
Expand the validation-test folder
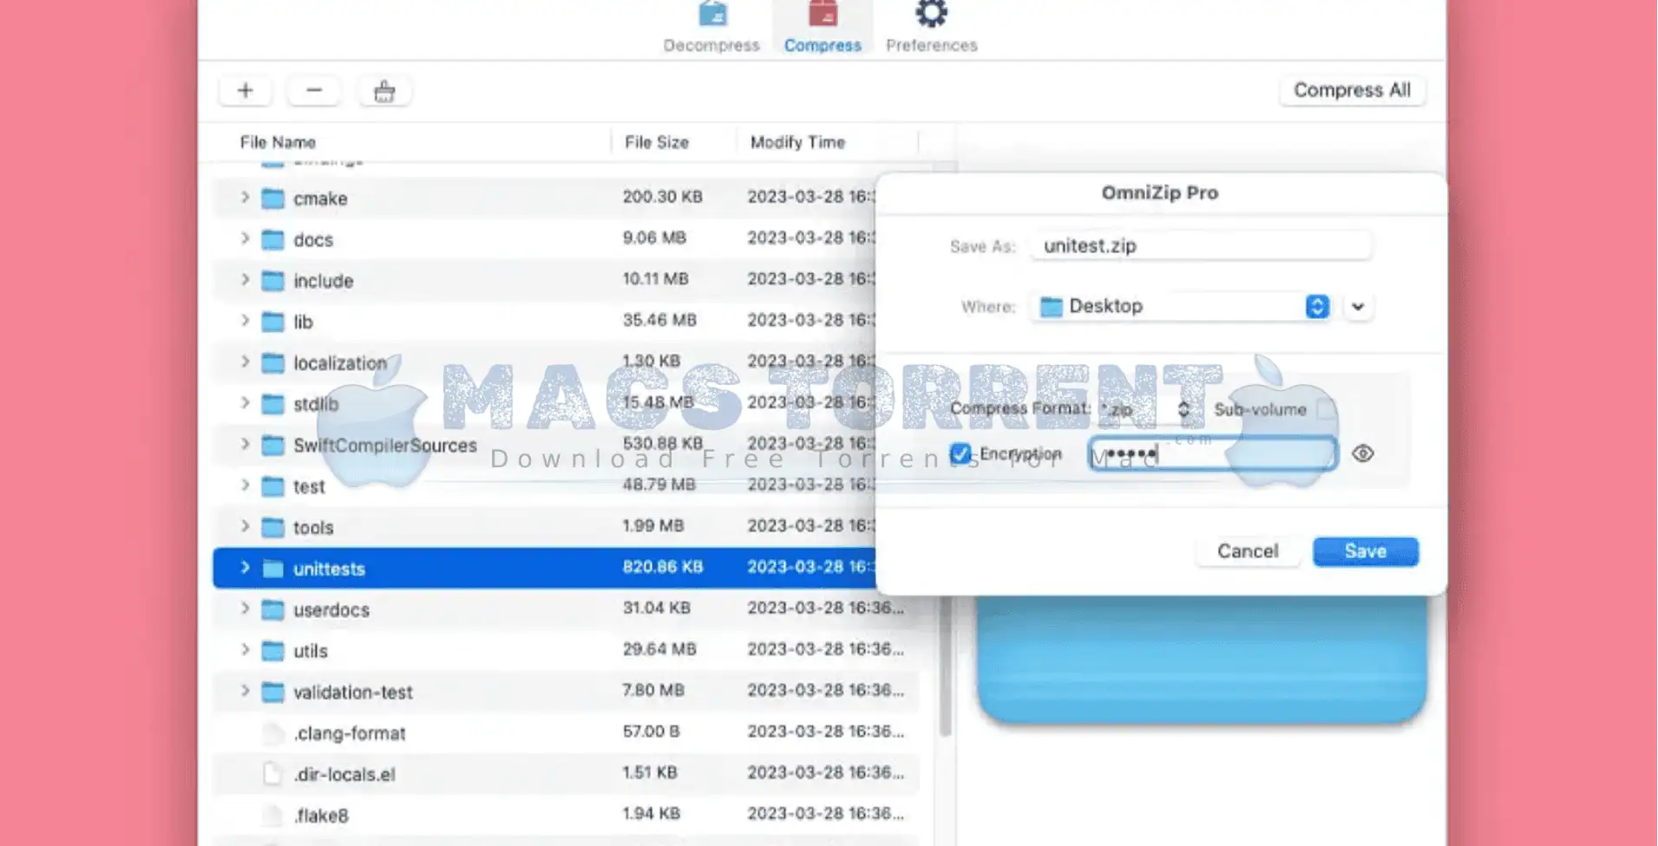point(245,691)
